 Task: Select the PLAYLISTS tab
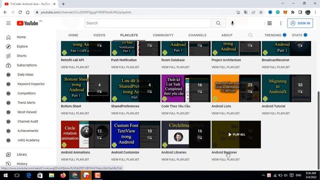pyautogui.click(x=129, y=35)
